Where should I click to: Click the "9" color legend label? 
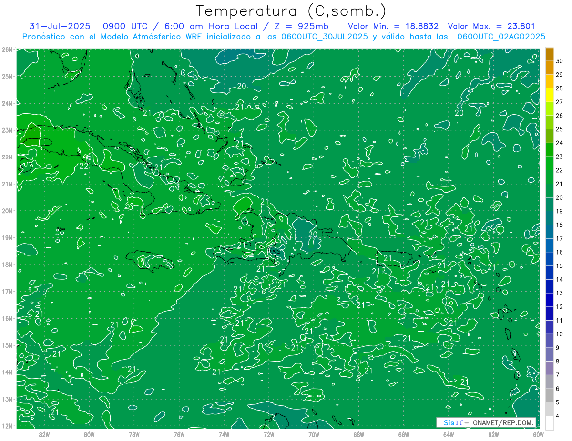558,348
